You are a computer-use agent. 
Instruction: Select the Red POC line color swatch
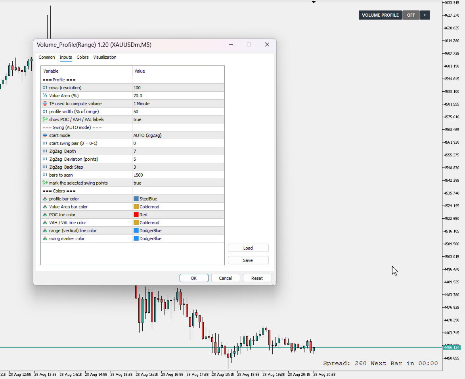pos(136,215)
